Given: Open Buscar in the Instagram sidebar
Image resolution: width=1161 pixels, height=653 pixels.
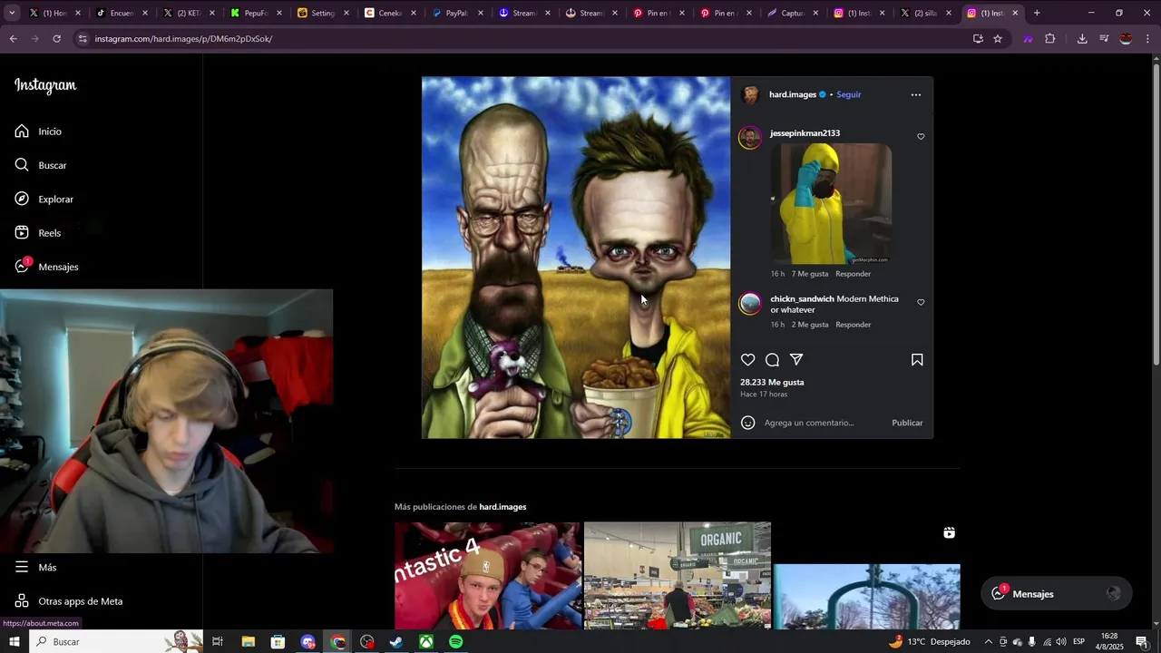Looking at the screenshot, I should click(x=41, y=165).
